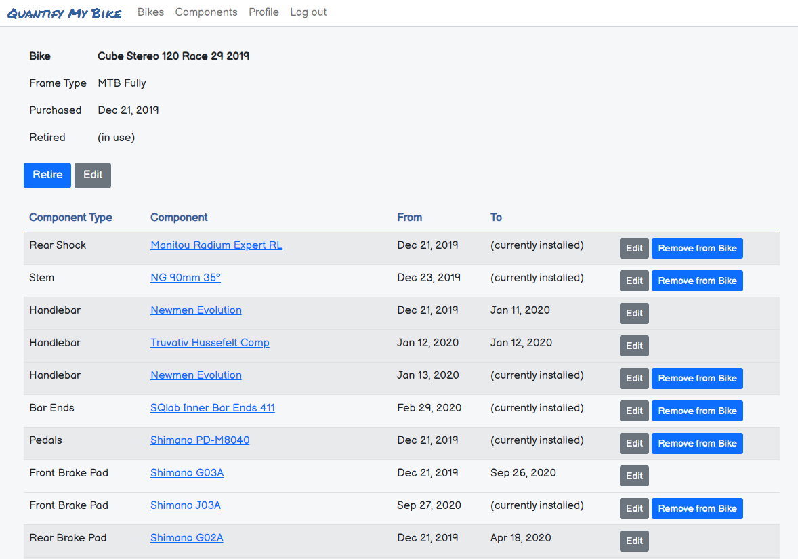Go to the Profile page
The width and height of the screenshot is (798, 559).
click(x=264, y=12)
